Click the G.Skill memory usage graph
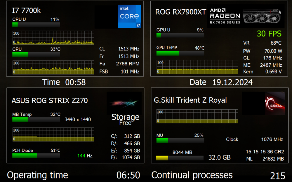 (x=197, y=116)
